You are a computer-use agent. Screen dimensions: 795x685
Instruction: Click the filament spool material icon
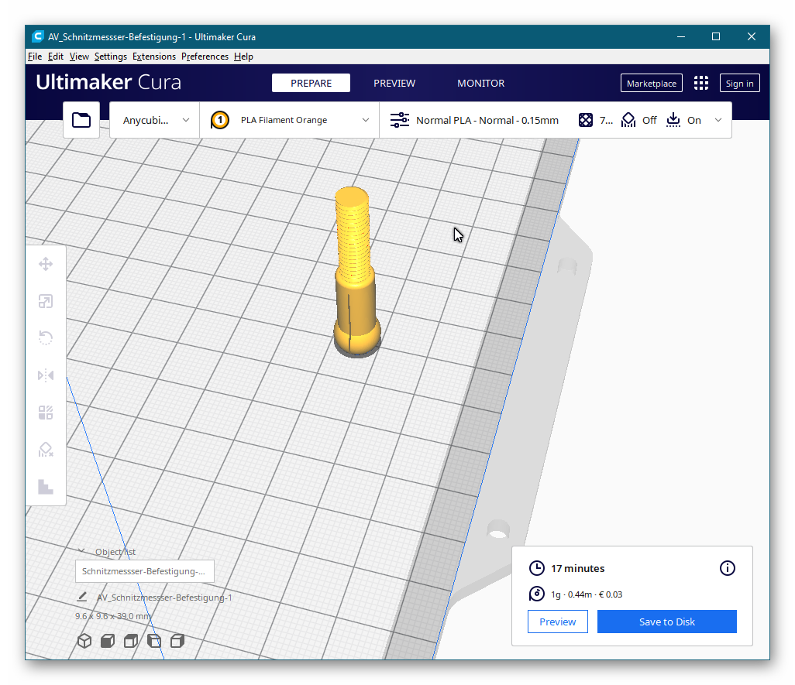point(536,594)
